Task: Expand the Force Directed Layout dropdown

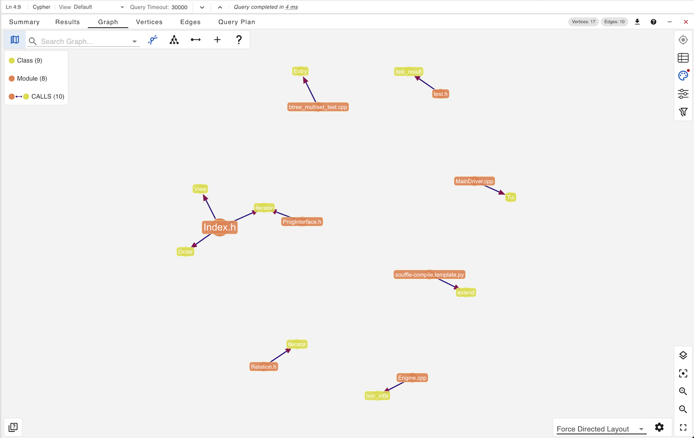Action: [x=641, y=429]
